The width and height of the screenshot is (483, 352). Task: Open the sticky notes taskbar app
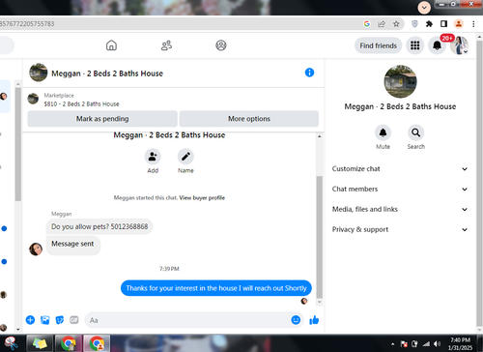tap(40, 343)
